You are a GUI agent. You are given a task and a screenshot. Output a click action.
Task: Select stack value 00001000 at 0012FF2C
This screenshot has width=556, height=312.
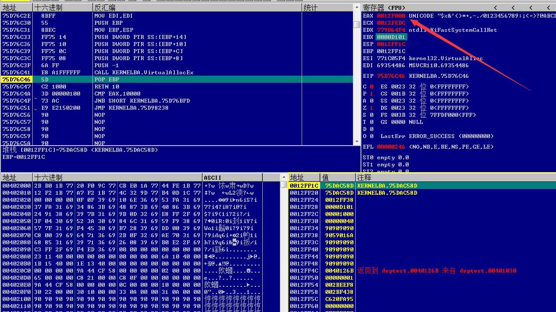coord(339,214)
